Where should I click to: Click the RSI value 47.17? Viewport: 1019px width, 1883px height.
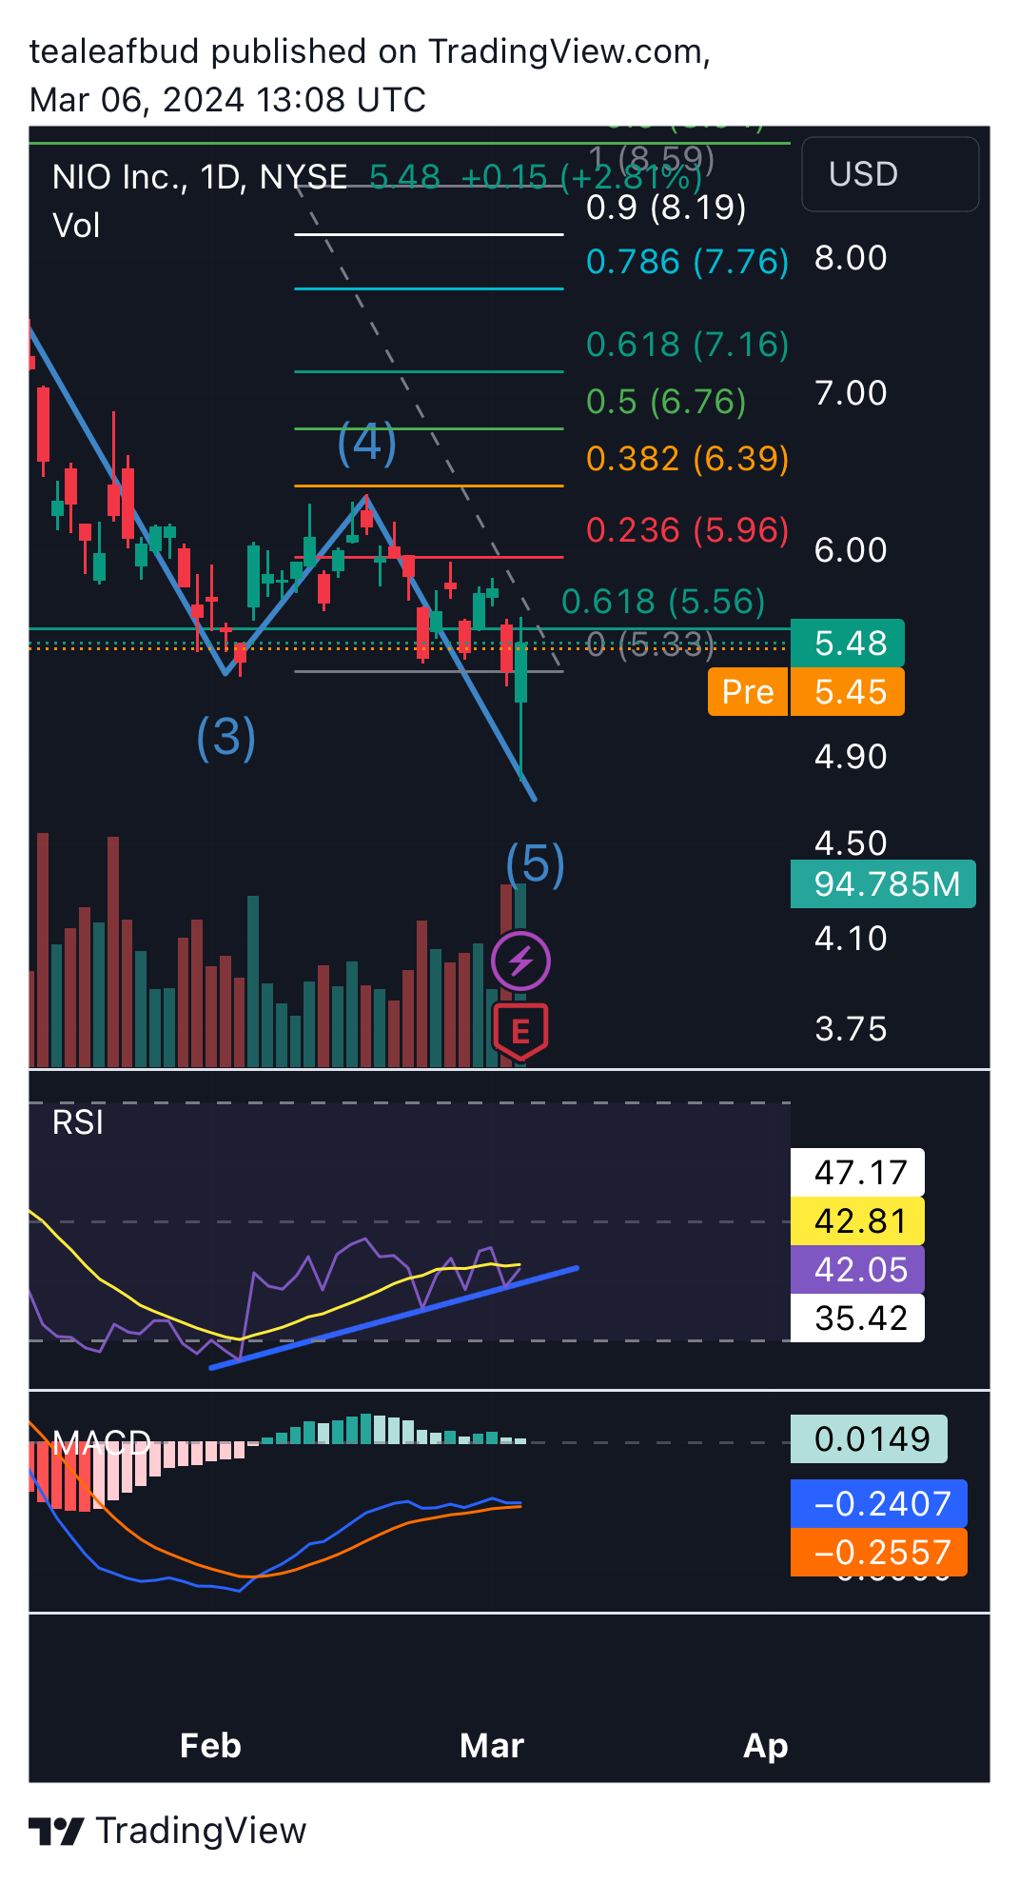pyautogui.click(x=857, y=1173)
